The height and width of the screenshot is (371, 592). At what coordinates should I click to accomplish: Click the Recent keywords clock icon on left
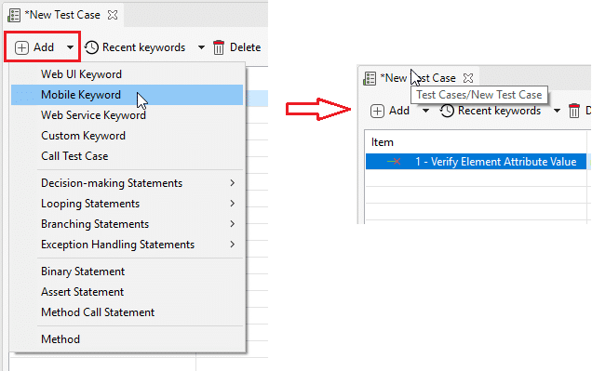[x=91, y=47]
